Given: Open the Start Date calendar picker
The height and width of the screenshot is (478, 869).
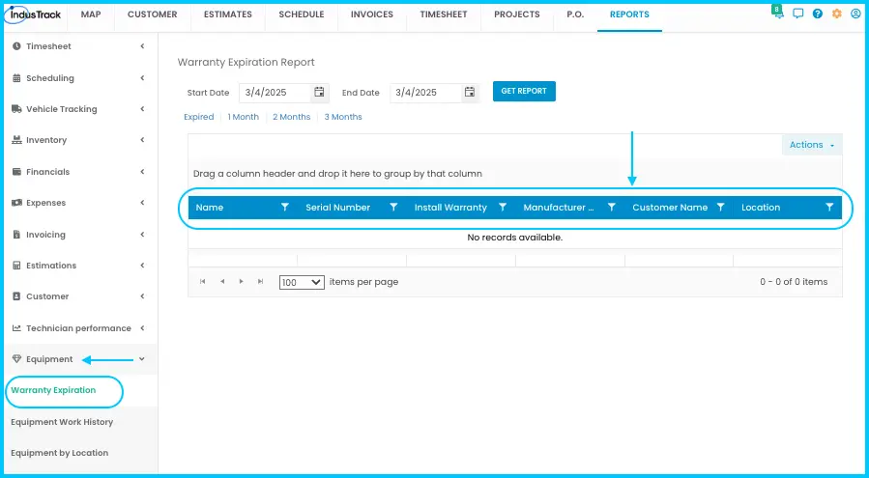Looking at the screenshot, I should click(319, 92).
